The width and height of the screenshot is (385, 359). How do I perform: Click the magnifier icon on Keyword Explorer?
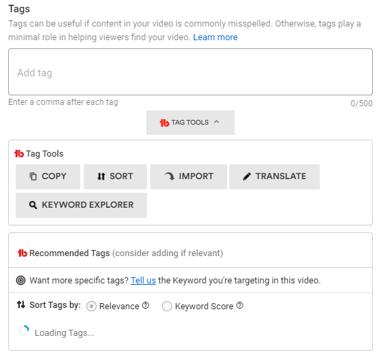pos(33,205)
